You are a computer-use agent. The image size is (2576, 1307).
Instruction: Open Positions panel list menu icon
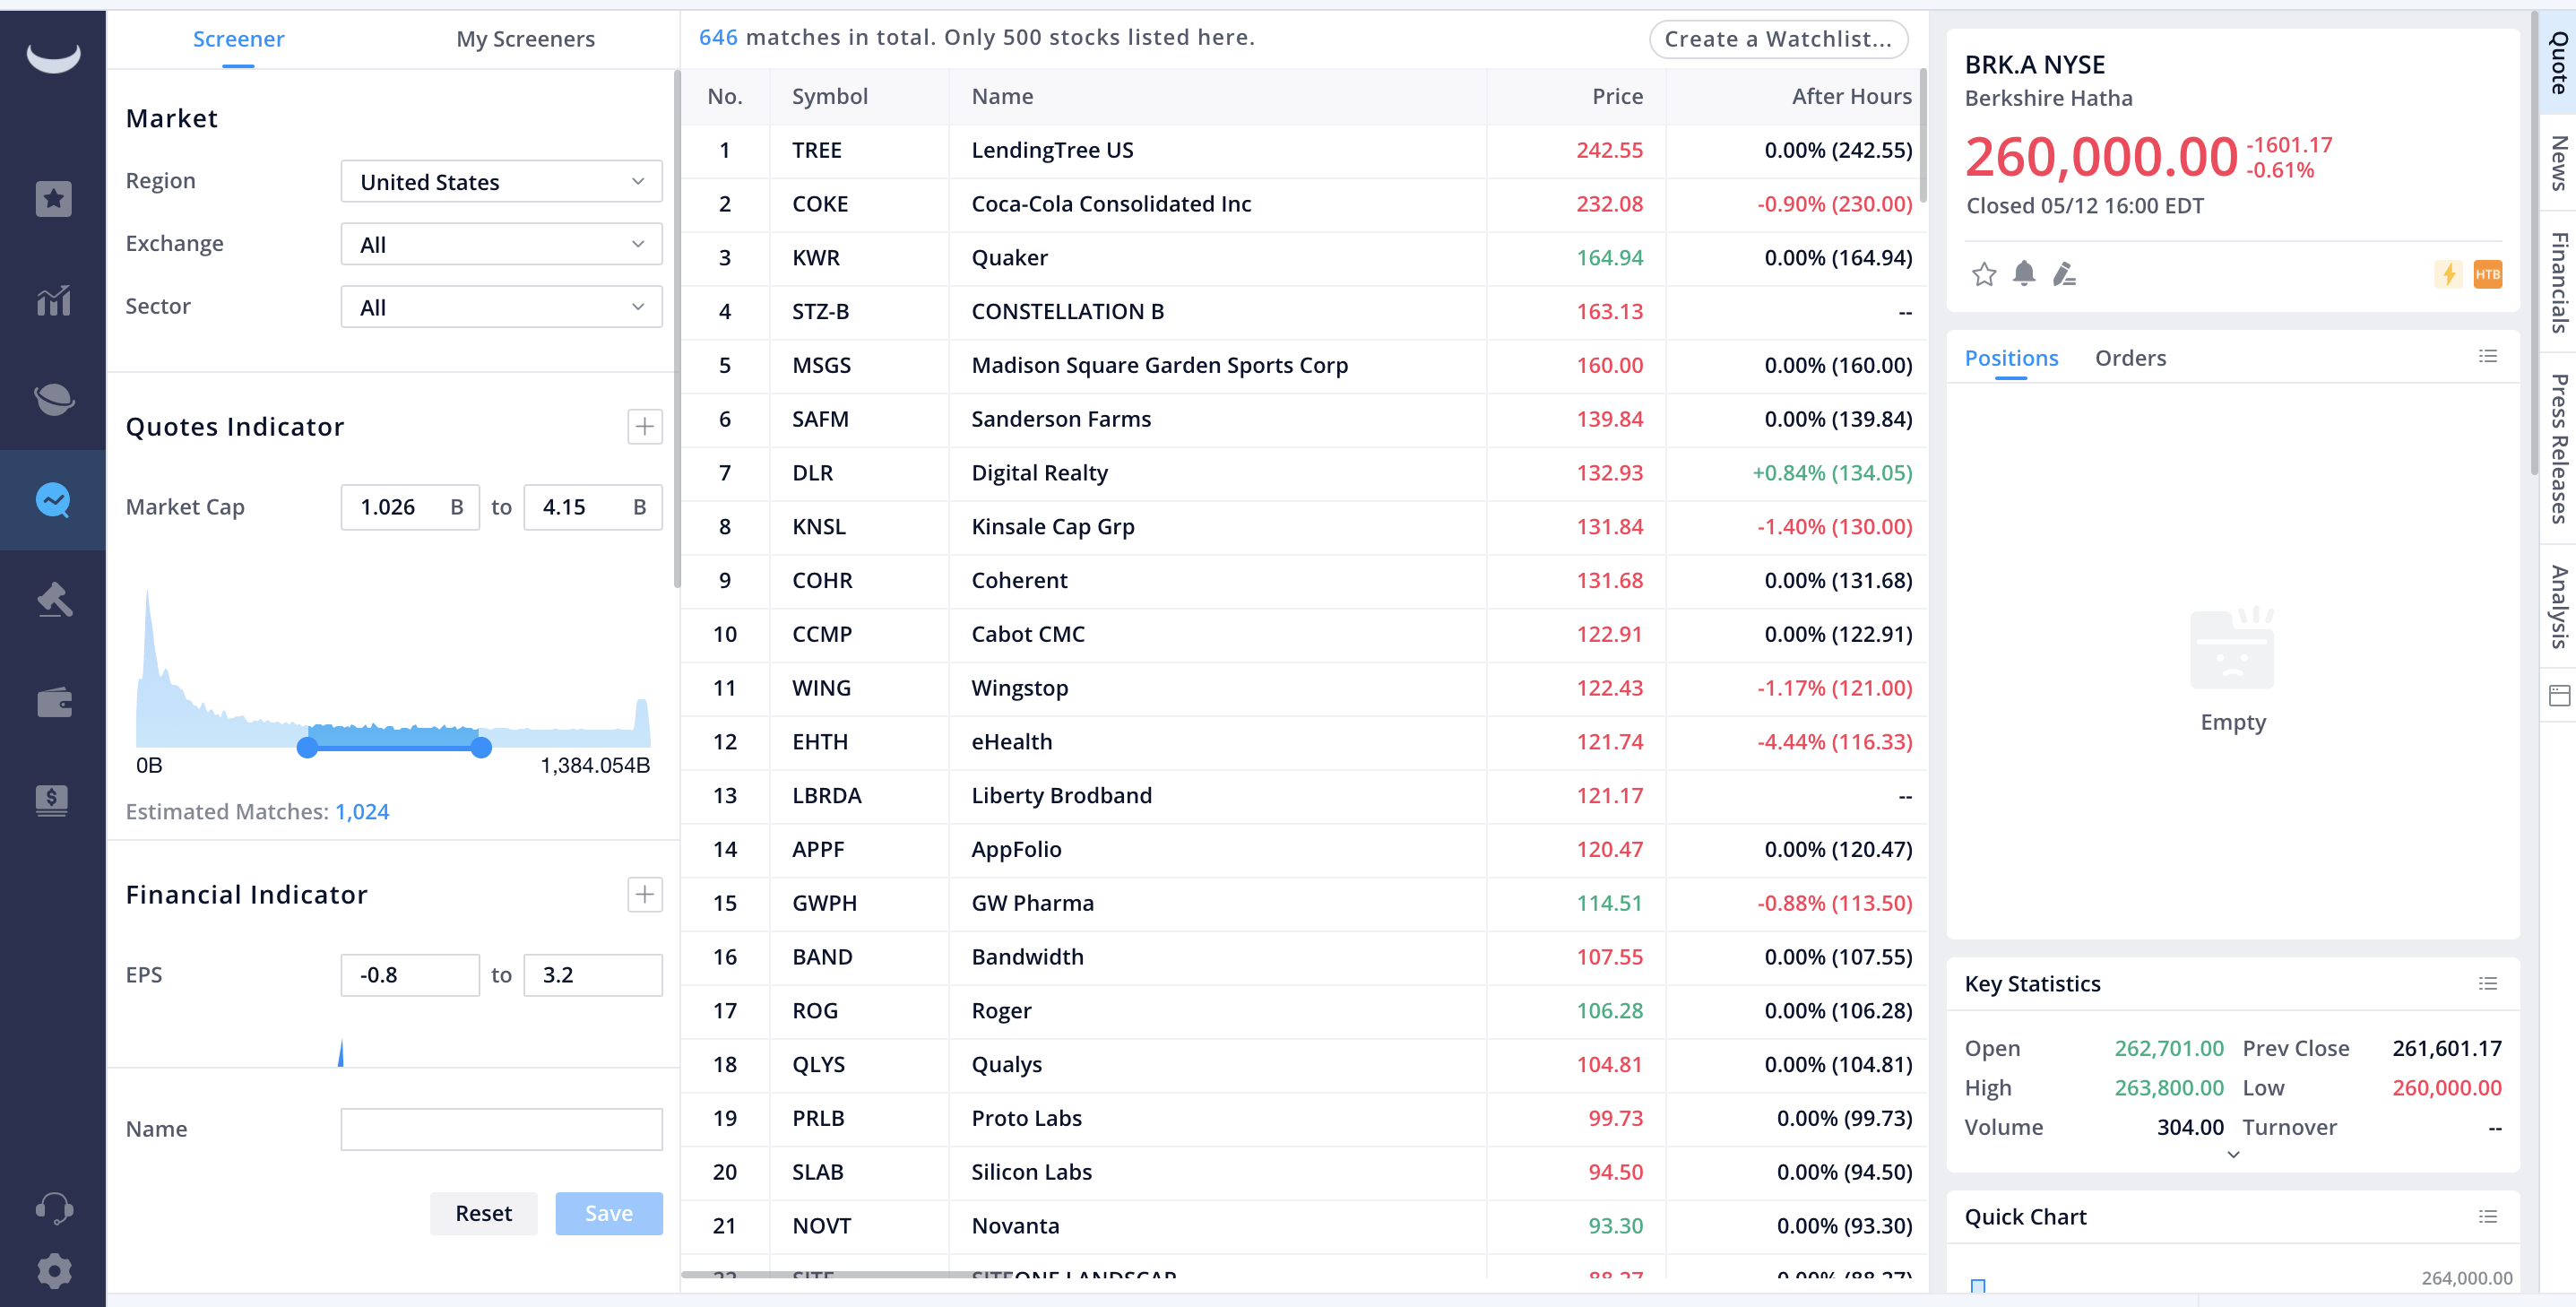2488,357
